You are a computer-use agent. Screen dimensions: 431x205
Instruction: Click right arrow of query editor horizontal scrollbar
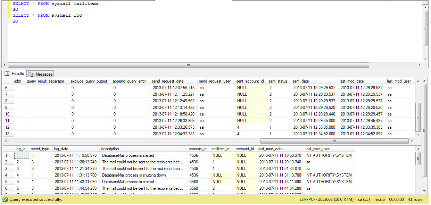click(x=419, y=65)
